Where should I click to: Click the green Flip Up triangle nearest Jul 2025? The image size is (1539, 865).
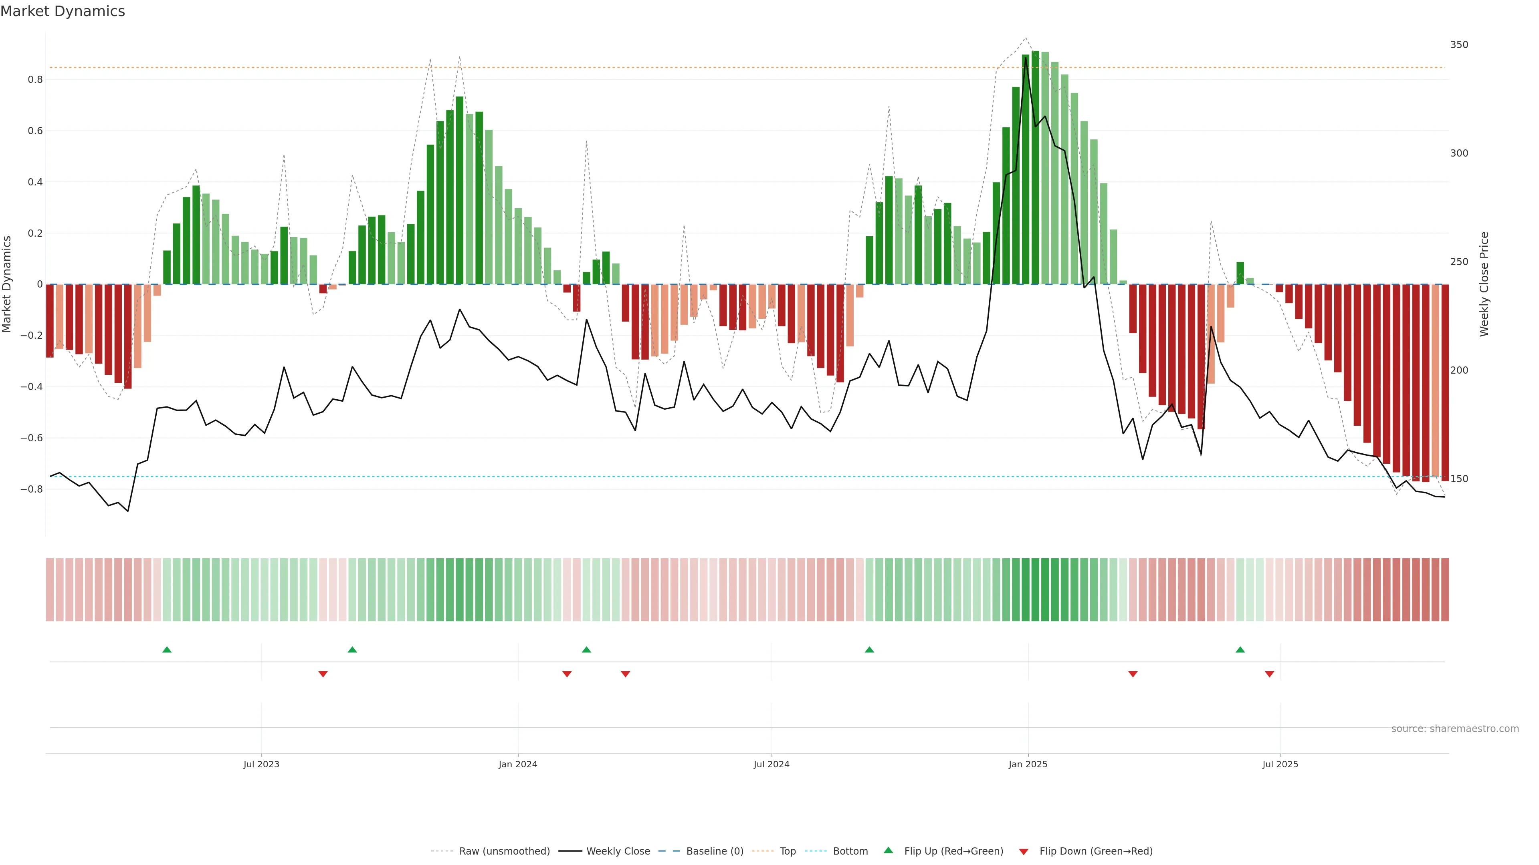tap(1240, 650)
